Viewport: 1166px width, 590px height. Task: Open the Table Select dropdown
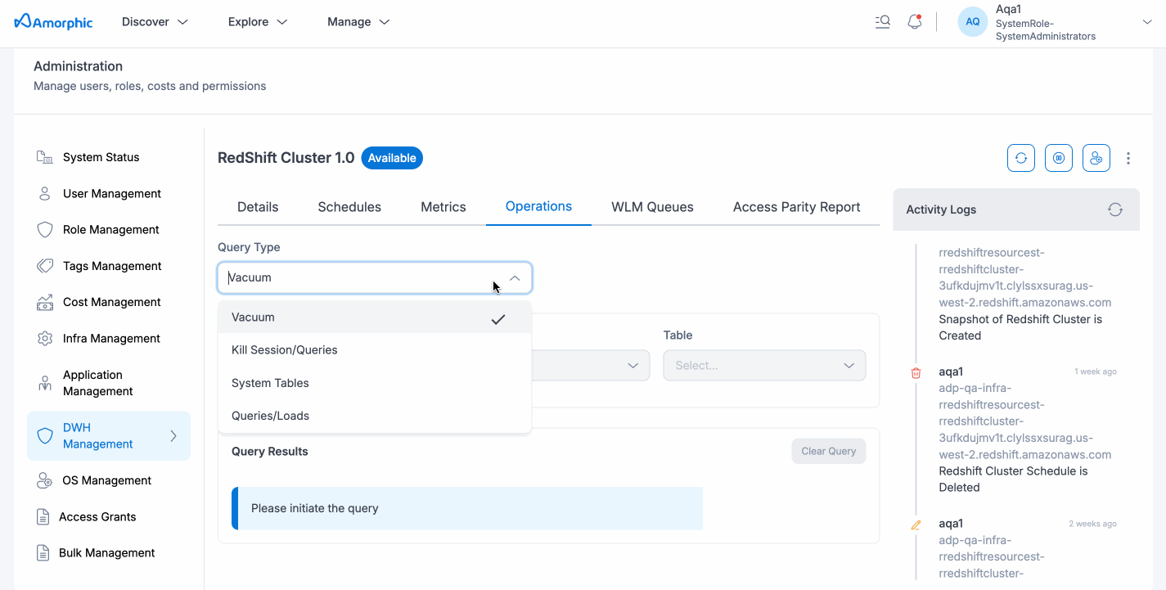[x=764, y=366]
